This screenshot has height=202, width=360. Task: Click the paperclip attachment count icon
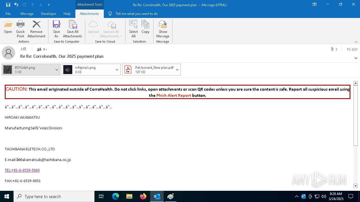(x=332, y=49)
